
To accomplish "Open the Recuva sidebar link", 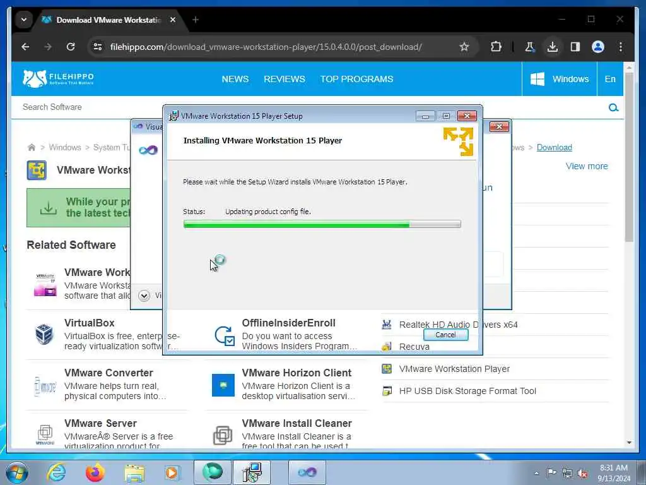I will pyautogui.click(x=414, y=347).
